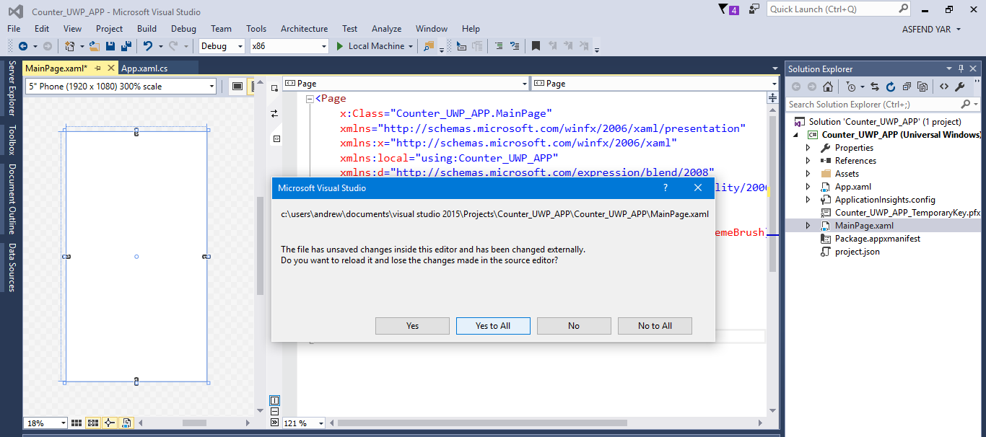Click the Navigate Backward toolbar icon

(x=23, y=46)
